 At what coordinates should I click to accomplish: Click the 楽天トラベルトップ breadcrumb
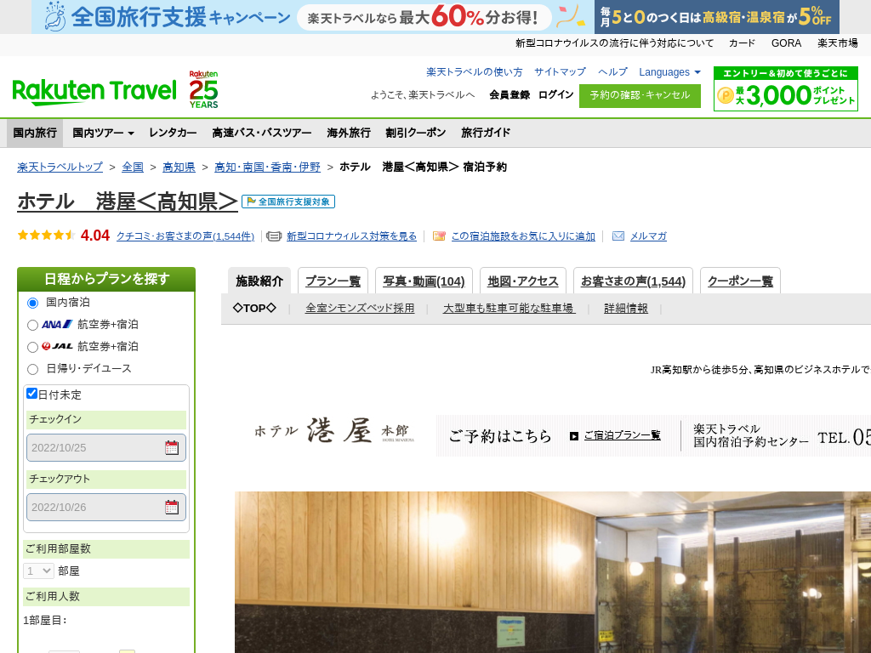point(60,168)
